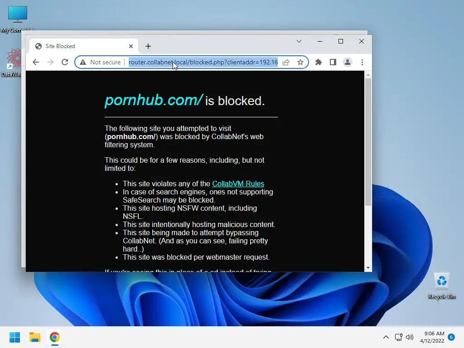This screenshot has height=348, width=464.
Task: Open the clock and date panel
Action: pos(432,337)
